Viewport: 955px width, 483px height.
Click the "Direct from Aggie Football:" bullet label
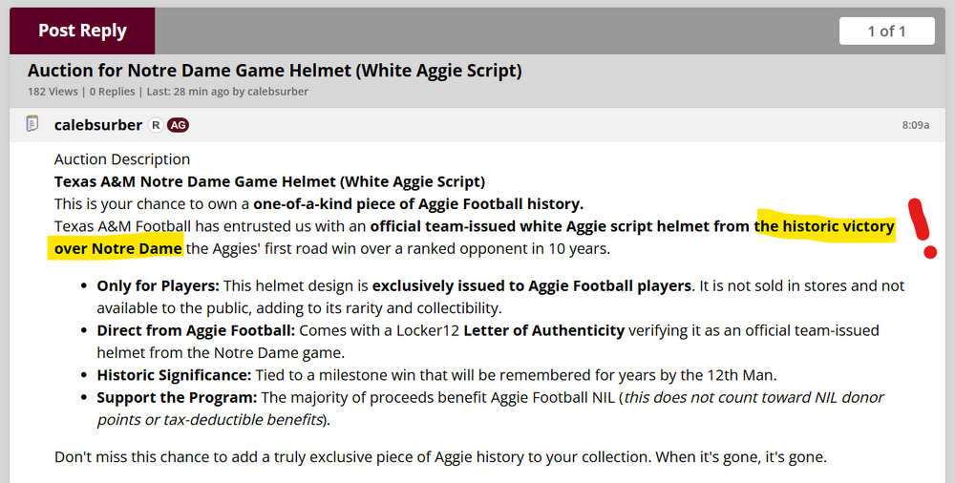pyautogui.click(x=196, y=330)
